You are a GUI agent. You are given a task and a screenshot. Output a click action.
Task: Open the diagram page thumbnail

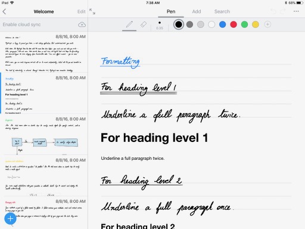point(44,134)
